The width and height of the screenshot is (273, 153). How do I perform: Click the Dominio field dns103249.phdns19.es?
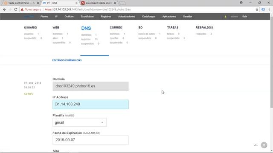point(90,86)
